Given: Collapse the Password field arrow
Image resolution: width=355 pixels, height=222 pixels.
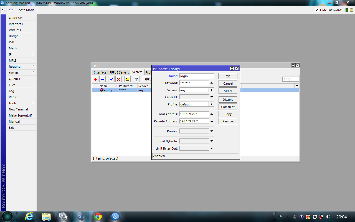Looking at the screenshot, I should (212, 83).
